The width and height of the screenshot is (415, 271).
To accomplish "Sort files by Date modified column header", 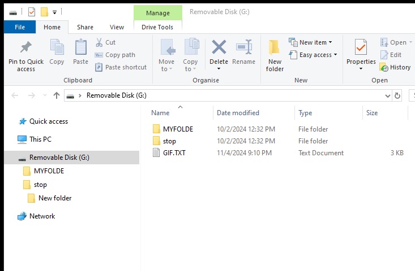I will 238,113.
